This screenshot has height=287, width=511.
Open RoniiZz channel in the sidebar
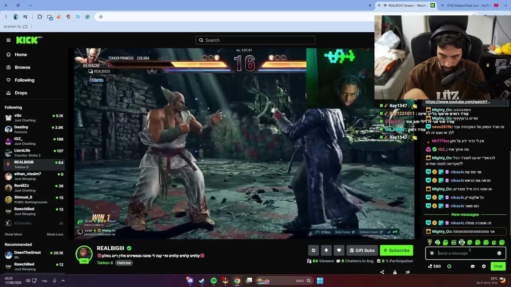[34, 188]
